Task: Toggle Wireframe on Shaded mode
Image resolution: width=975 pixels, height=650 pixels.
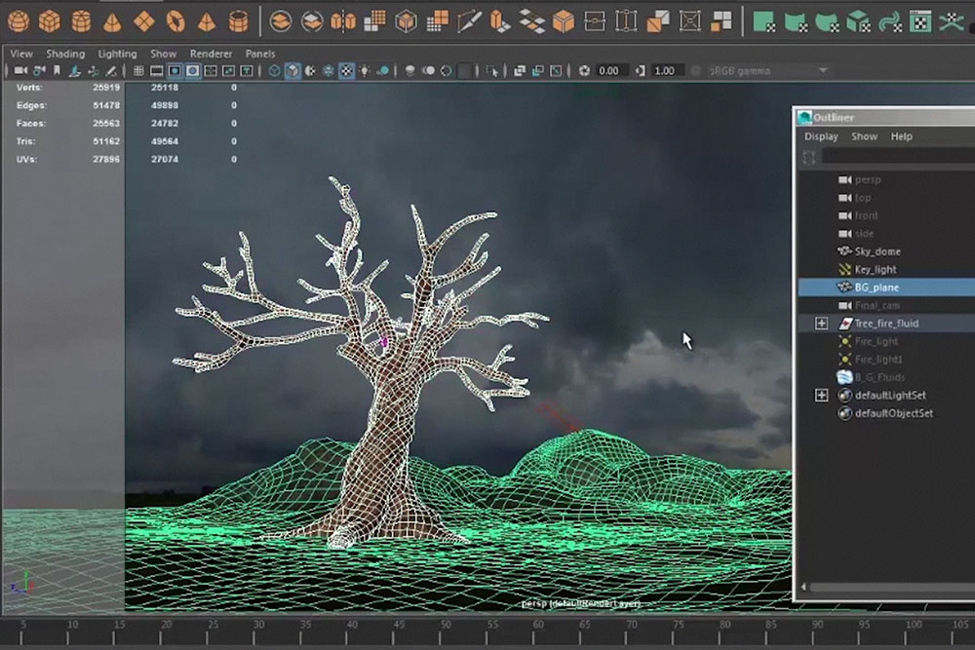Action: pyautogui.click(x=329, y=71)
